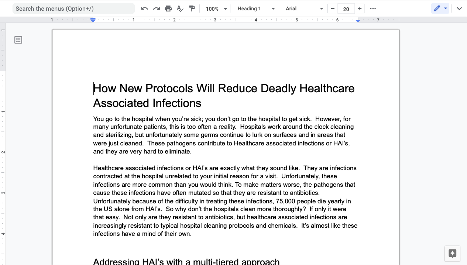Click the Undo arrow icon
This screenshot has height=265, width=467.
144,8
